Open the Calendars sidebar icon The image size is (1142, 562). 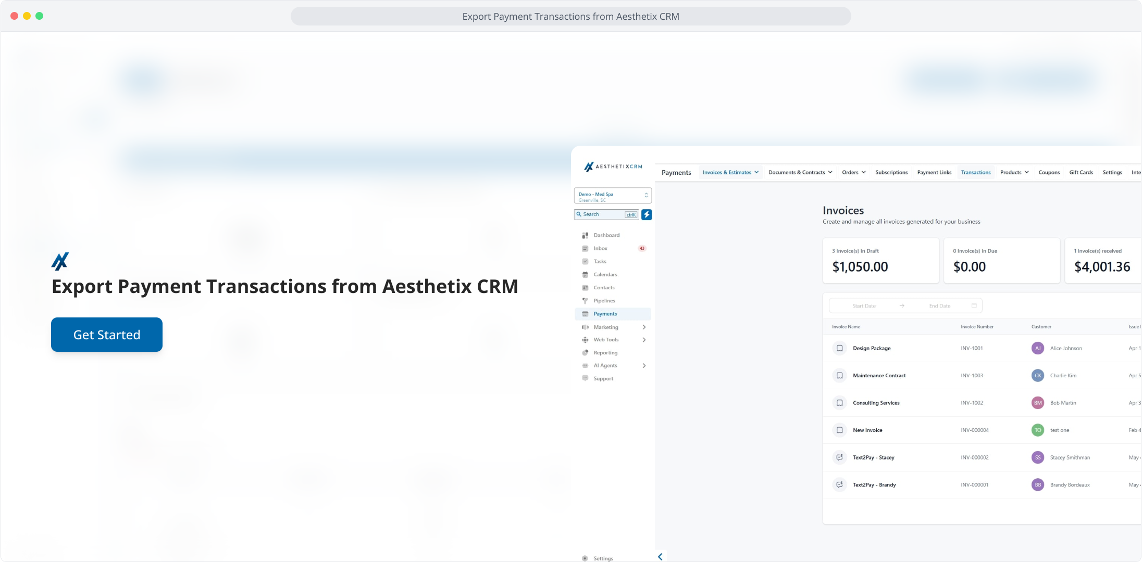point(585,275)
